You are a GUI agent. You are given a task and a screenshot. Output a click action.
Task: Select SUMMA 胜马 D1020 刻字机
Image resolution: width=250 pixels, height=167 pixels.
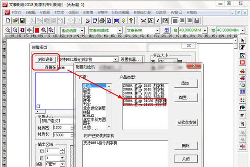point(144,101)
